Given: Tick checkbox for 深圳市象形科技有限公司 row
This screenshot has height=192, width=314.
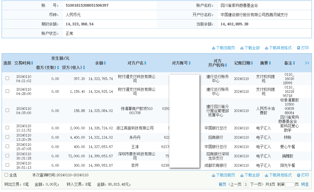Looking at the screenshot, I should click(x=7, y=155).
